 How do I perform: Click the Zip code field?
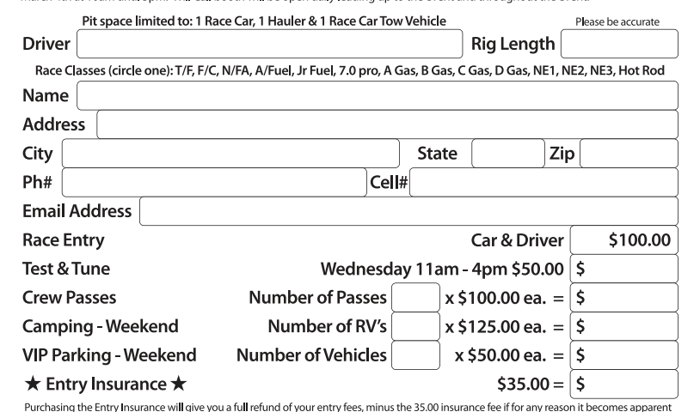click(x=629, y=154)
